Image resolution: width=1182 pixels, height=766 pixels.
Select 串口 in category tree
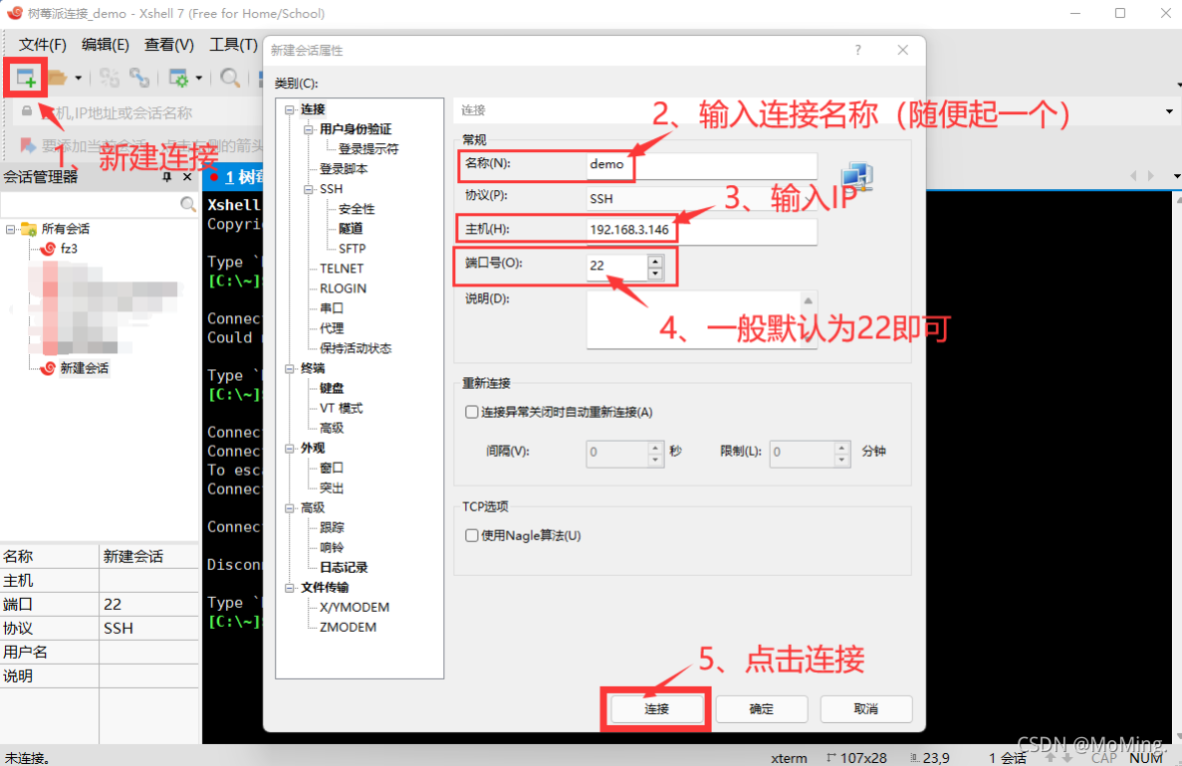[332, 308]
